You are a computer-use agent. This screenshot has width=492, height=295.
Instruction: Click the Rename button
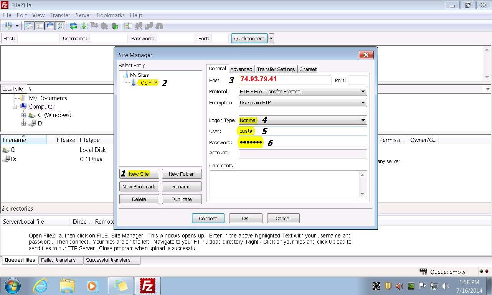point(182,186)
